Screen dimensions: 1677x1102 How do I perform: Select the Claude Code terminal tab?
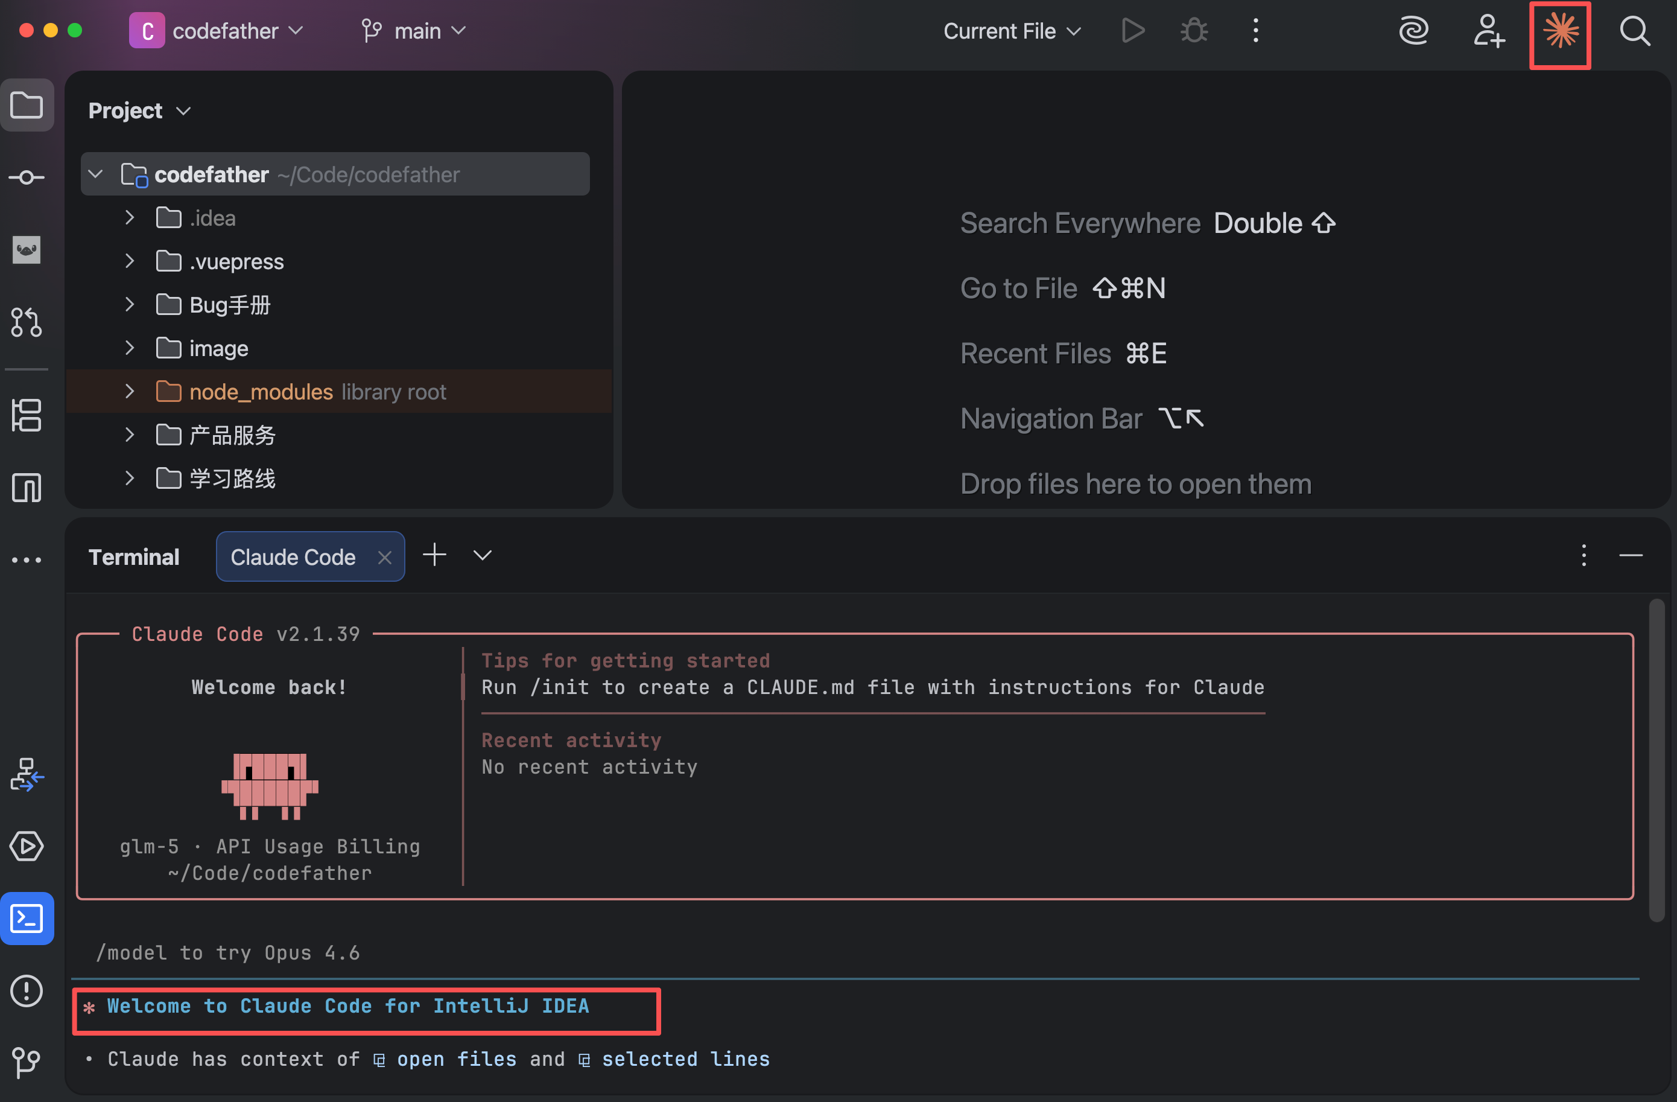(293, 557)
